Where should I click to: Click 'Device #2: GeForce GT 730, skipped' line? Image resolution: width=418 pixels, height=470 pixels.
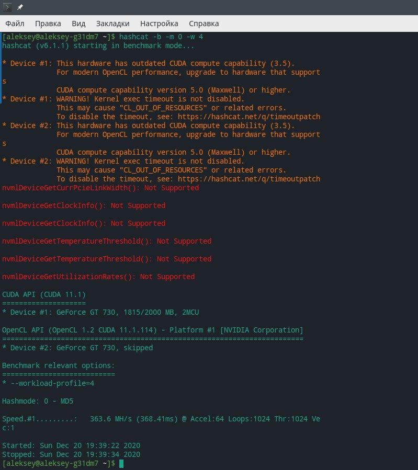pos(77,348)
